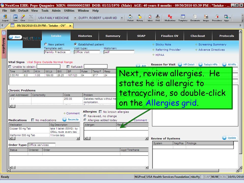Open the Apps icon dropdown arrow
The image size is (244, 183).
coord(230,18)
